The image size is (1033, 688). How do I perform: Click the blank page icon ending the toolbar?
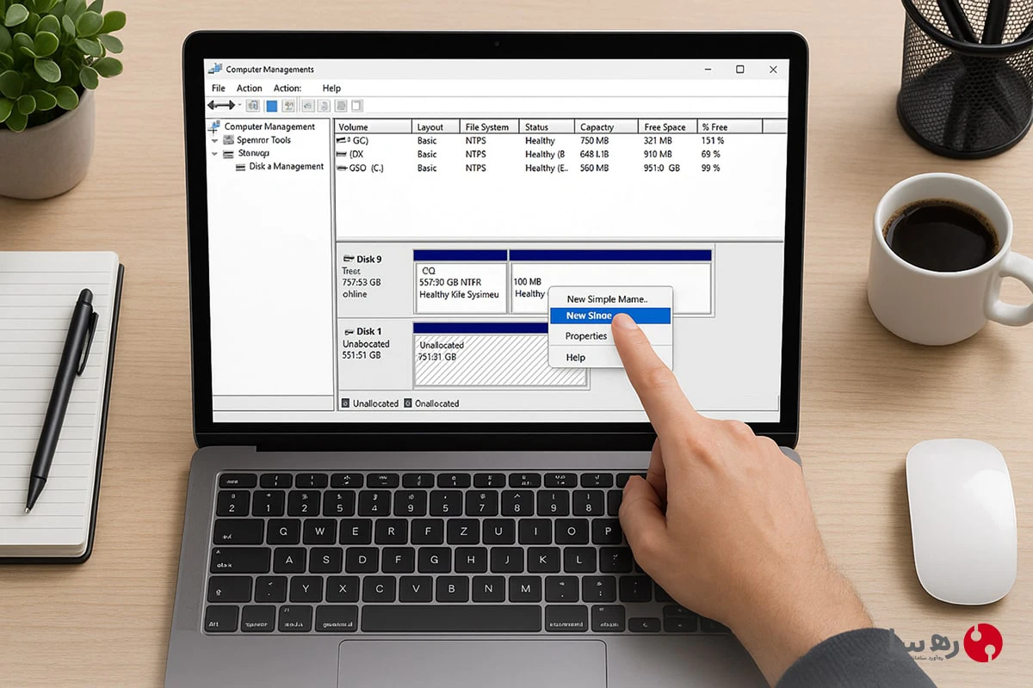click(x=356, y=106)
